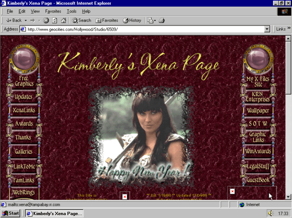The image size is (292, 218).
Task: Open the File menu
Action: [x=10, y=11]
